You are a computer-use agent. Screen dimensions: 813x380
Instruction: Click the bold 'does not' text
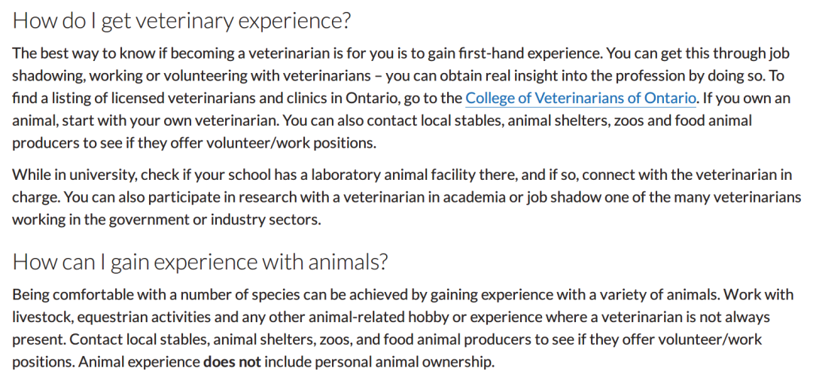(233, 361)
